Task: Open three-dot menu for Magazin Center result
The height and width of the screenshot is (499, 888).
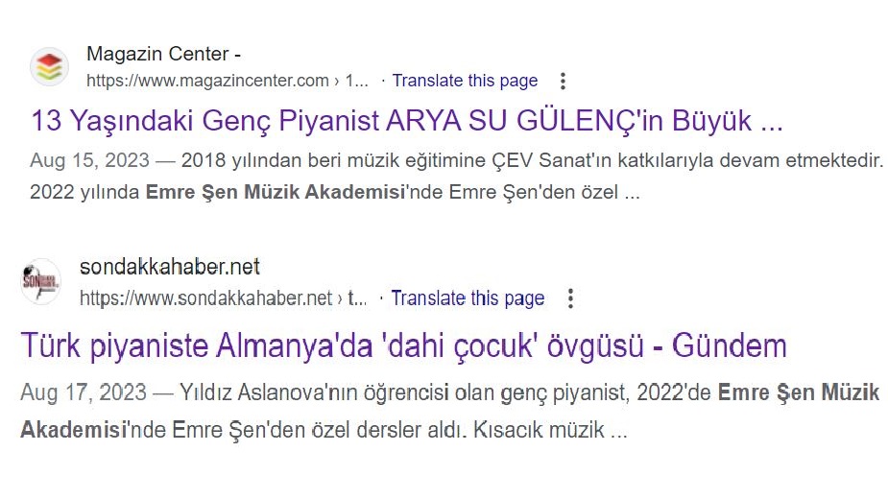Action: (564, 81)
